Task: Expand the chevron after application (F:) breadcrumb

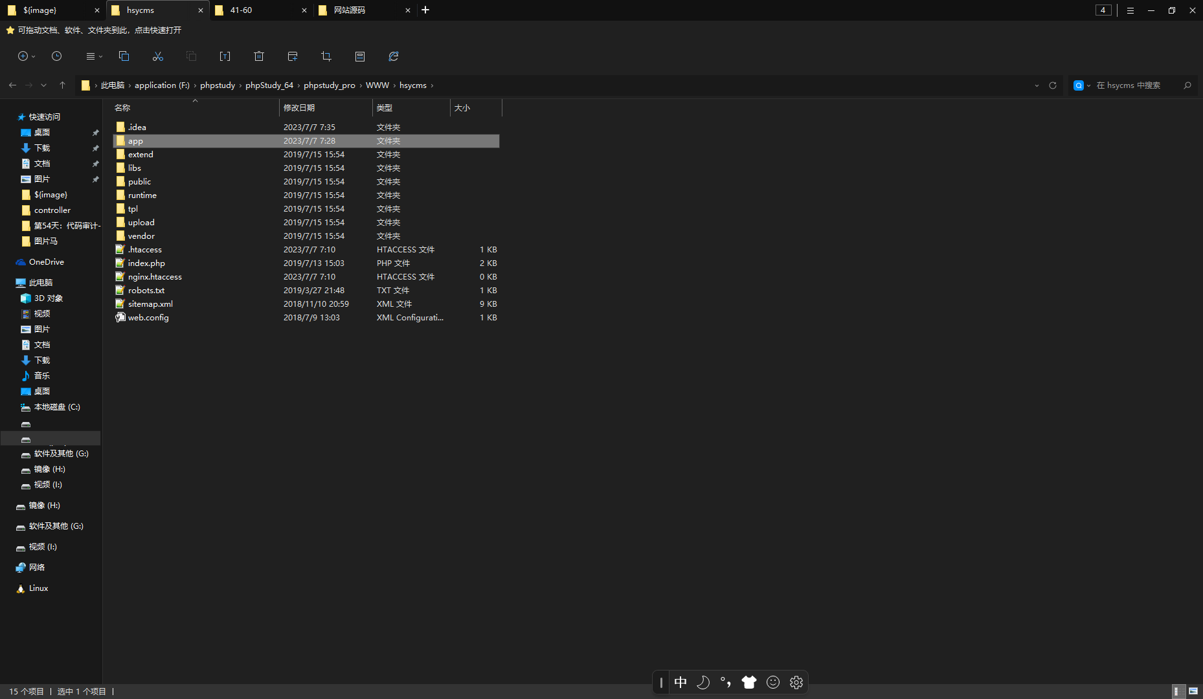Action: point(195,85)
